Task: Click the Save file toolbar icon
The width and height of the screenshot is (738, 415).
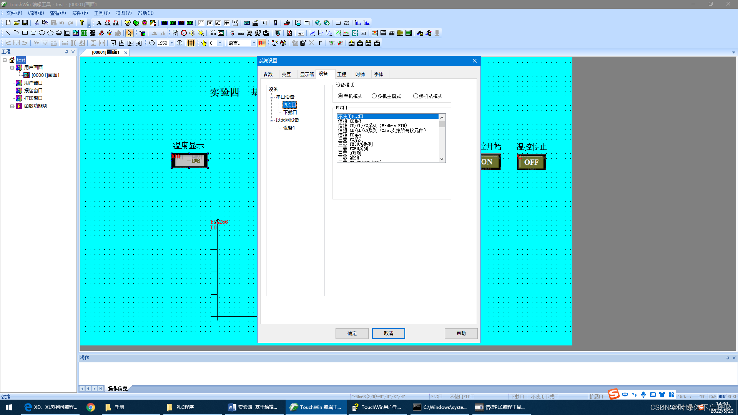Action: tap(25, 23)
